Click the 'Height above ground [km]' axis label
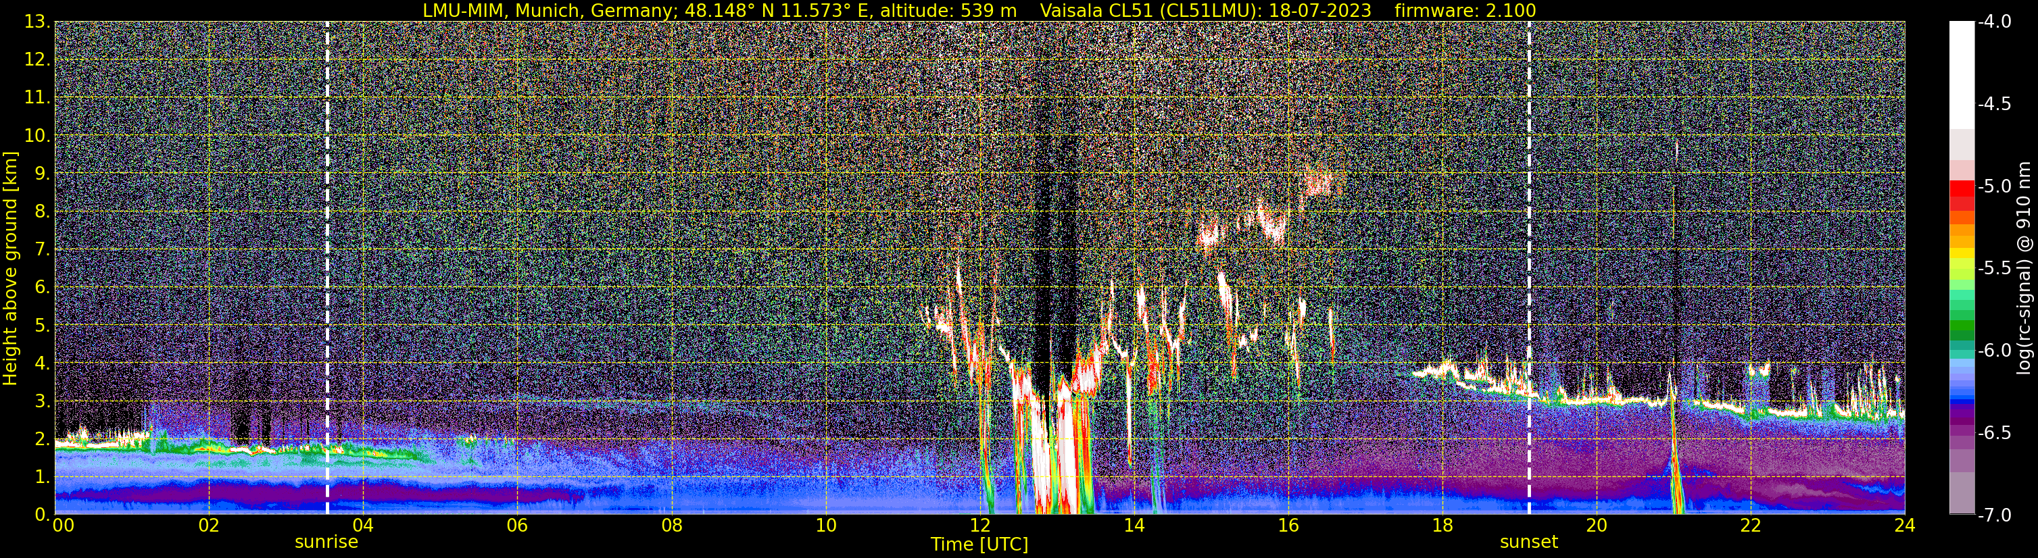This screenshot has height=558, width=2038. click(10, 269)
